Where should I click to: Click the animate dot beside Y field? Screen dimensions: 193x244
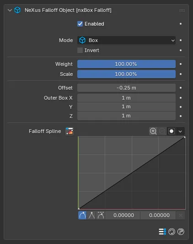click(x=181, y=107)
